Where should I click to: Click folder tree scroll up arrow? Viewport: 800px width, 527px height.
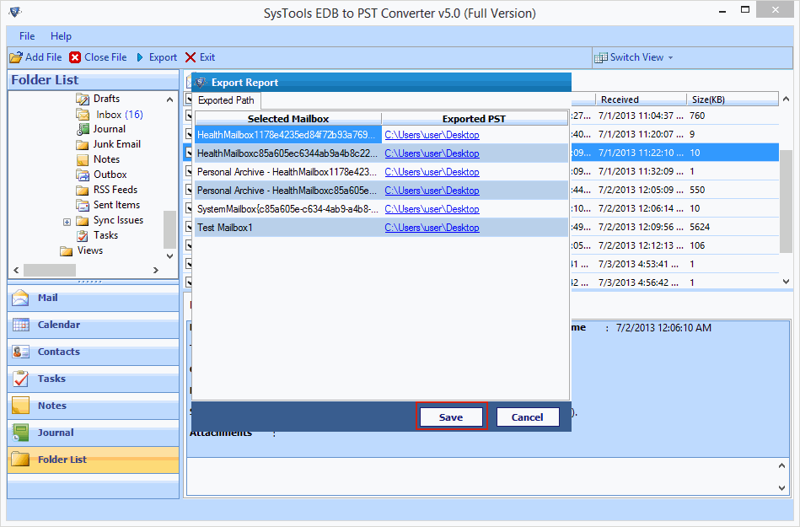pyautogui.click(x=170, y=99)
